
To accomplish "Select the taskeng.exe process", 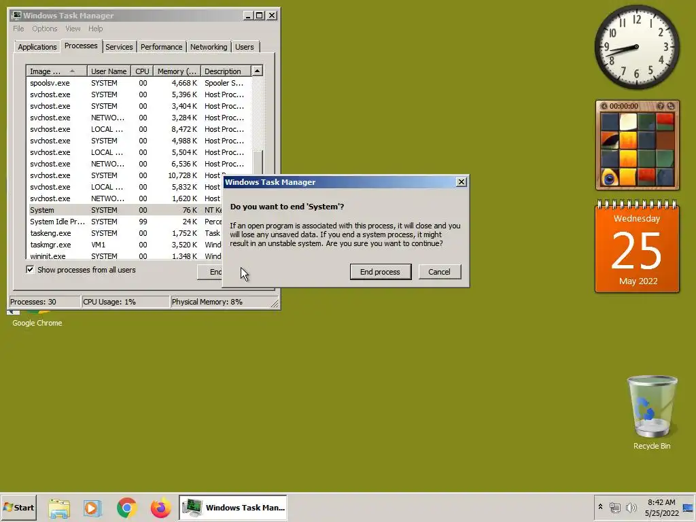I will (124, 233).
